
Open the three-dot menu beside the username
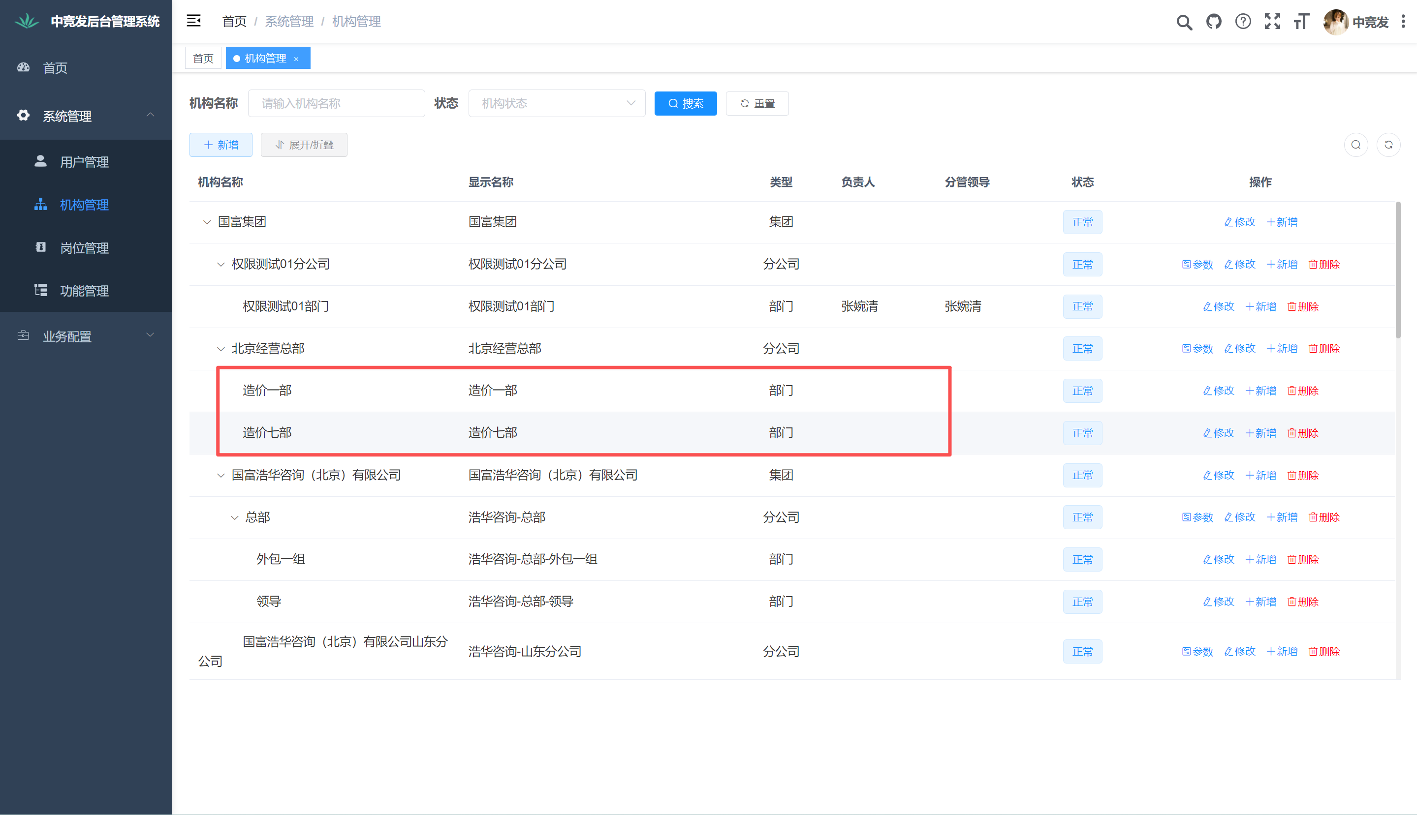tap(1403, 22)
